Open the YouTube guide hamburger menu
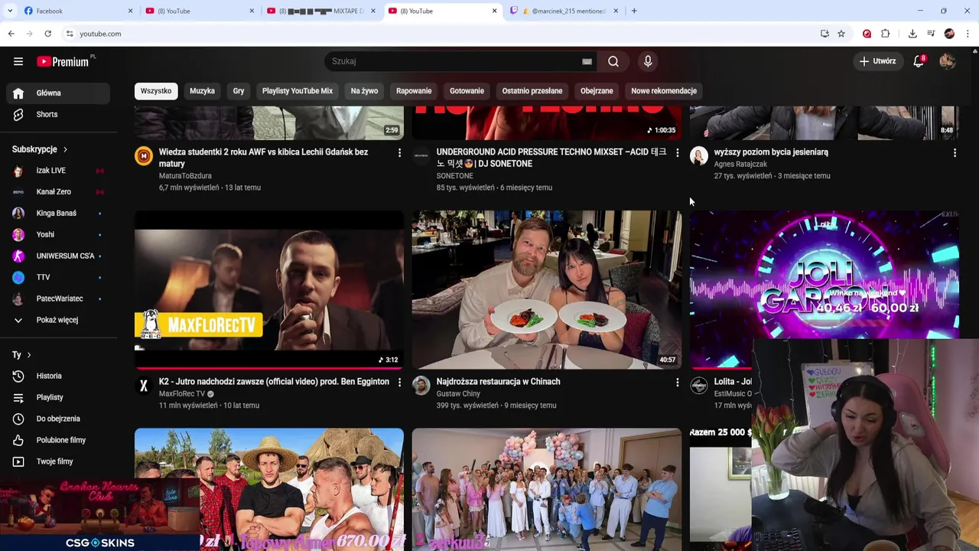 click(18, 61)
